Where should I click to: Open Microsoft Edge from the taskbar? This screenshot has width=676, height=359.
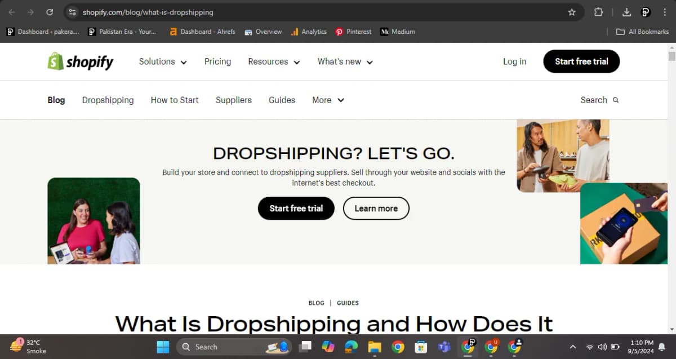pos(352,347)
